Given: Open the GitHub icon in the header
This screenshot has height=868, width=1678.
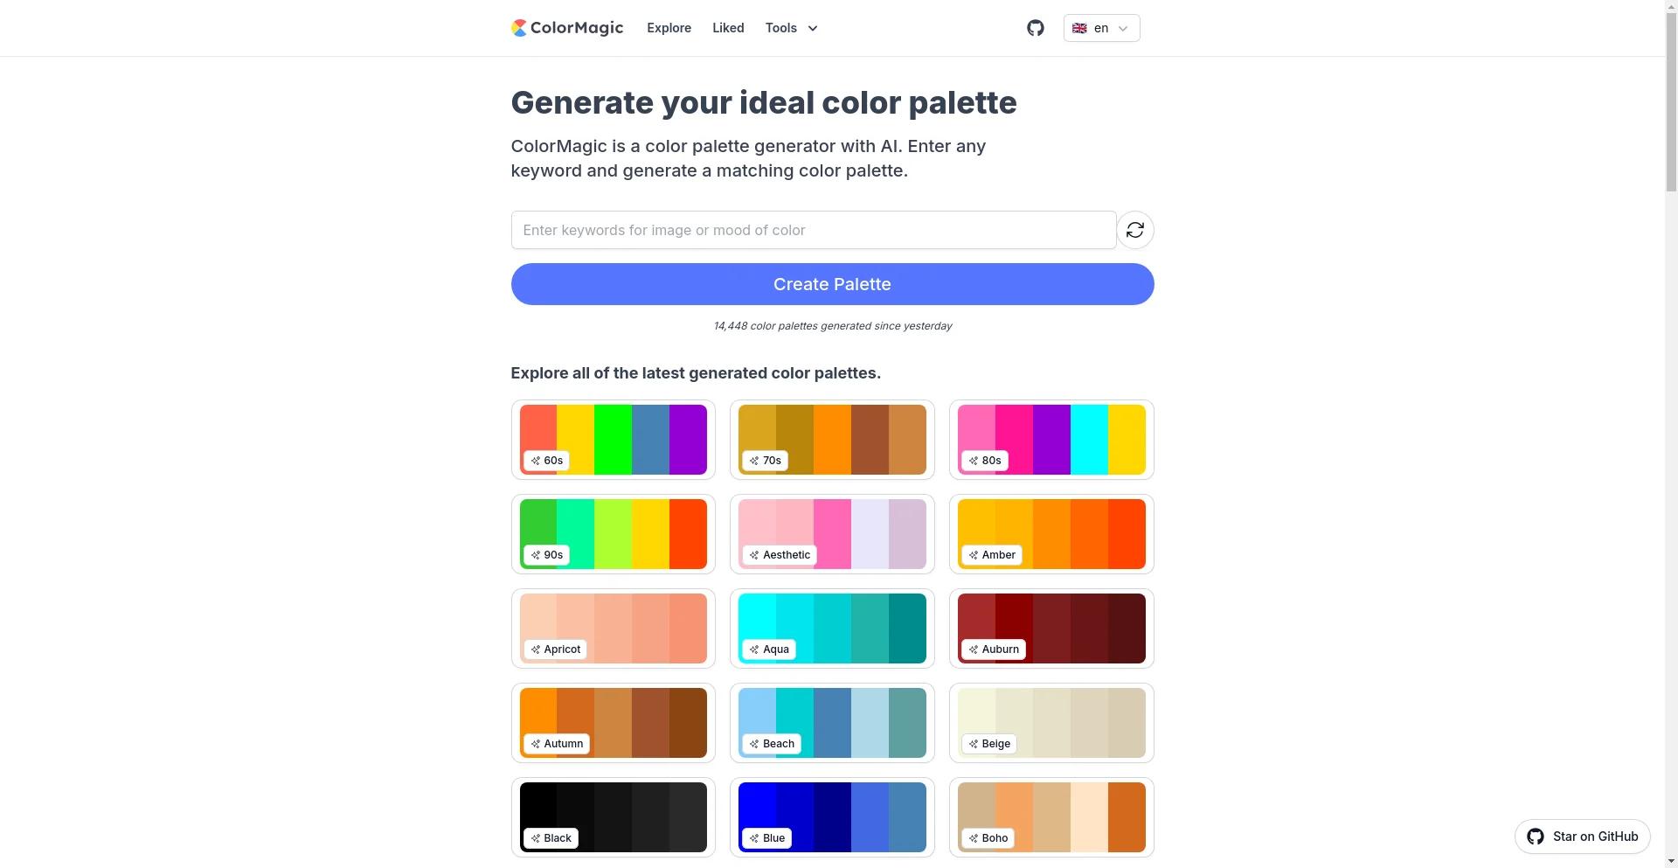Looking at the screenshot, I should coord(1035,28).
